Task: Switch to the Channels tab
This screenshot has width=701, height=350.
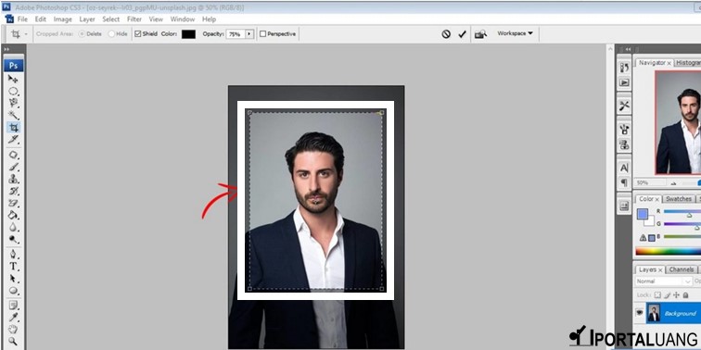Action: [682, 269]
